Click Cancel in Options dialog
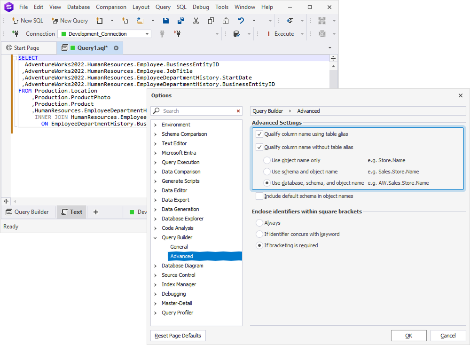 tap(448, 336)
